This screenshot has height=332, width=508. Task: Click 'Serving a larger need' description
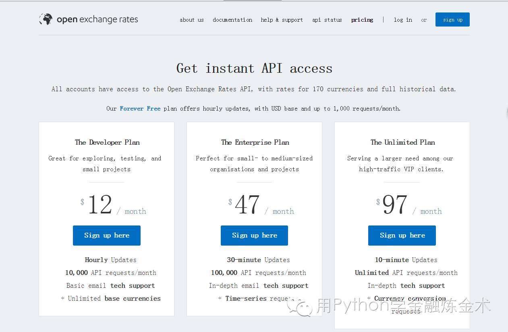click(x=400, y=164)
